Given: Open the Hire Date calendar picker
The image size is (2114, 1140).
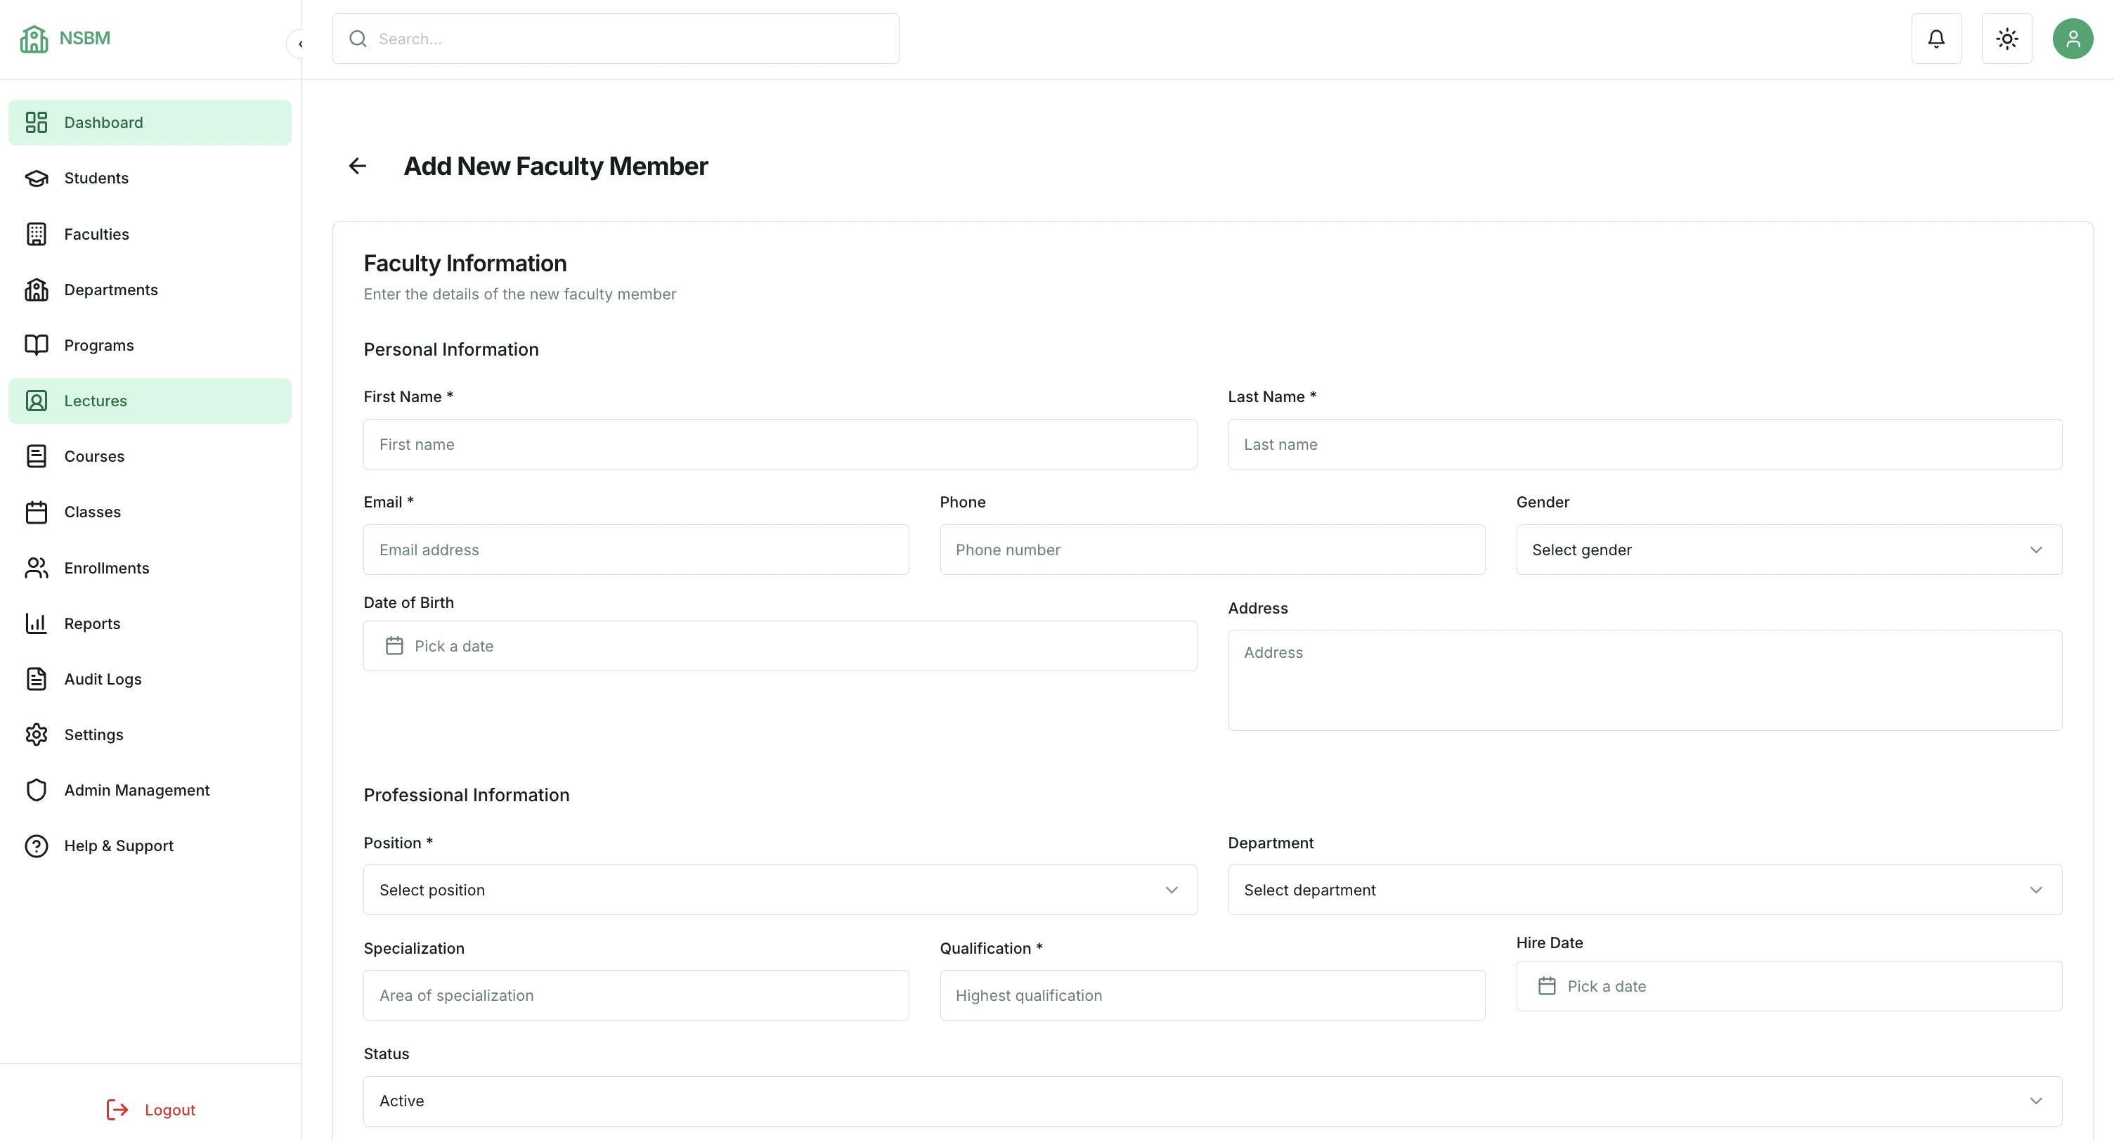Looking at the screenshot, I should tap(1788, 985).
